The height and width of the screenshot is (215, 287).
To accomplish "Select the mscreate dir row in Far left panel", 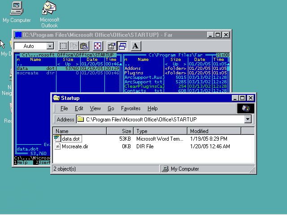I will pyautogui.click(x=68, y=73).
